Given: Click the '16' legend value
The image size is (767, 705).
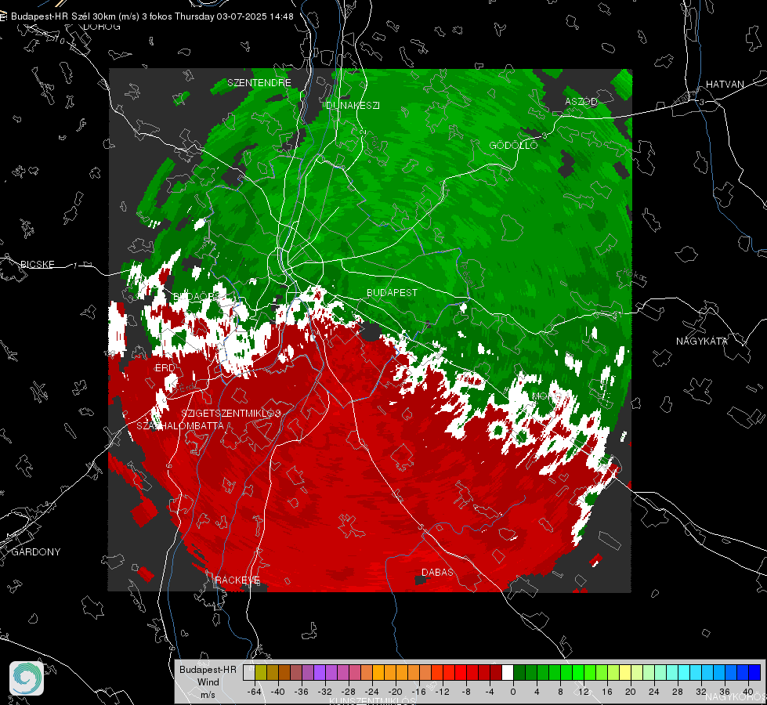Looking at the screenshot, I should click(x=607, y=692).
